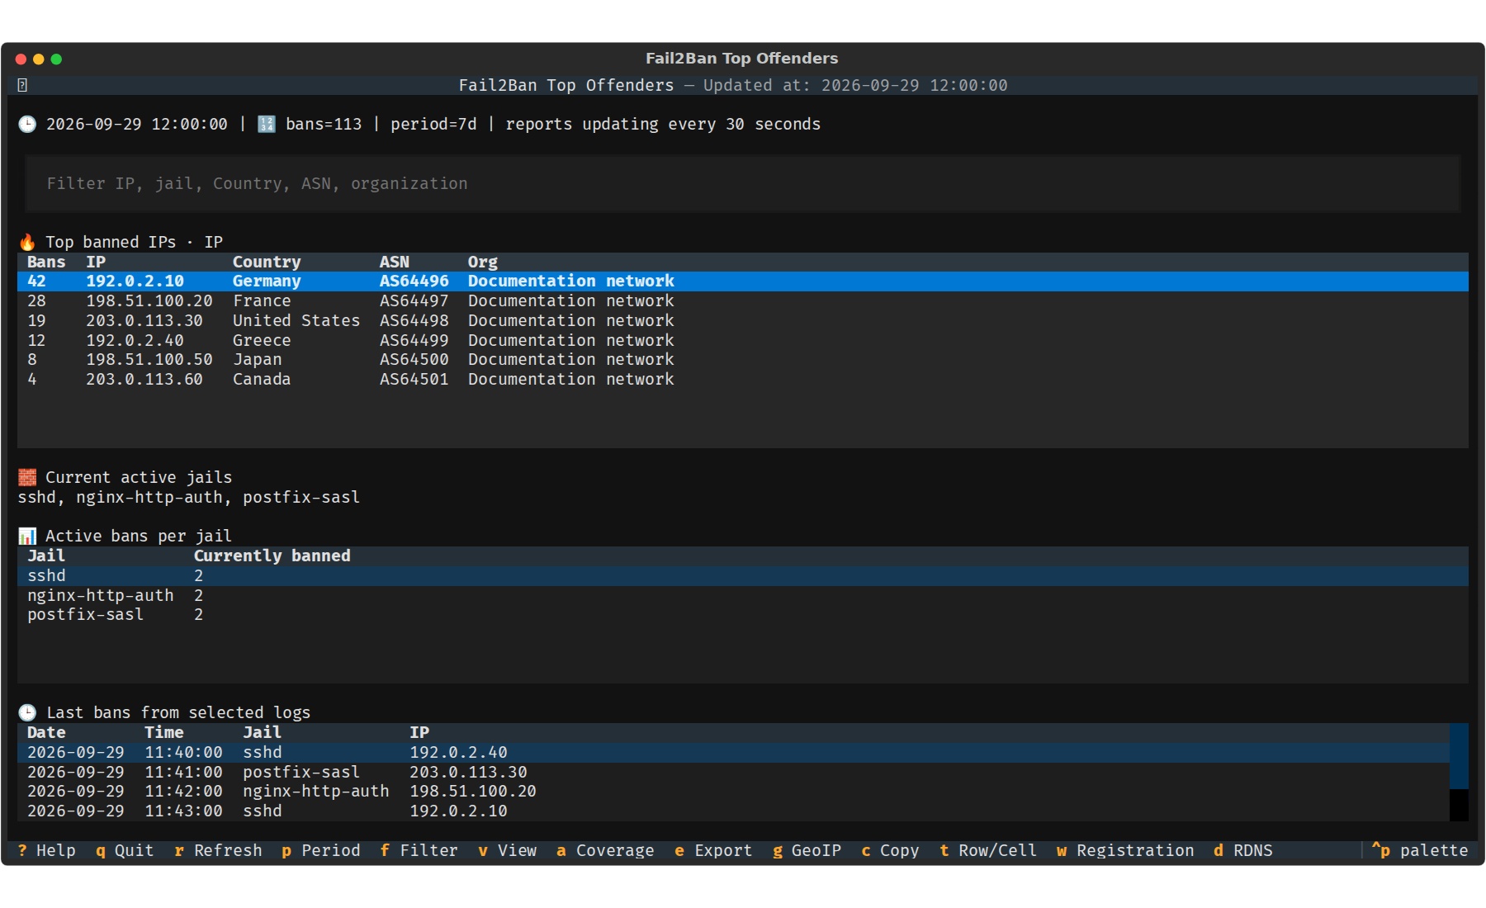
Task: Activate Filter from the footer bar
Action: [x=419, y=850]
